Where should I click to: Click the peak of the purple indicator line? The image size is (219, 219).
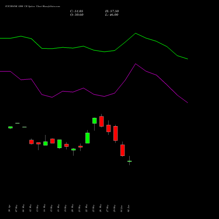pos(135,64)
